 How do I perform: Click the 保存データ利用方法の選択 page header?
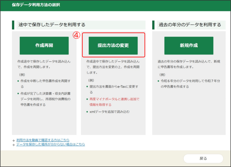(x=36, y=5)
